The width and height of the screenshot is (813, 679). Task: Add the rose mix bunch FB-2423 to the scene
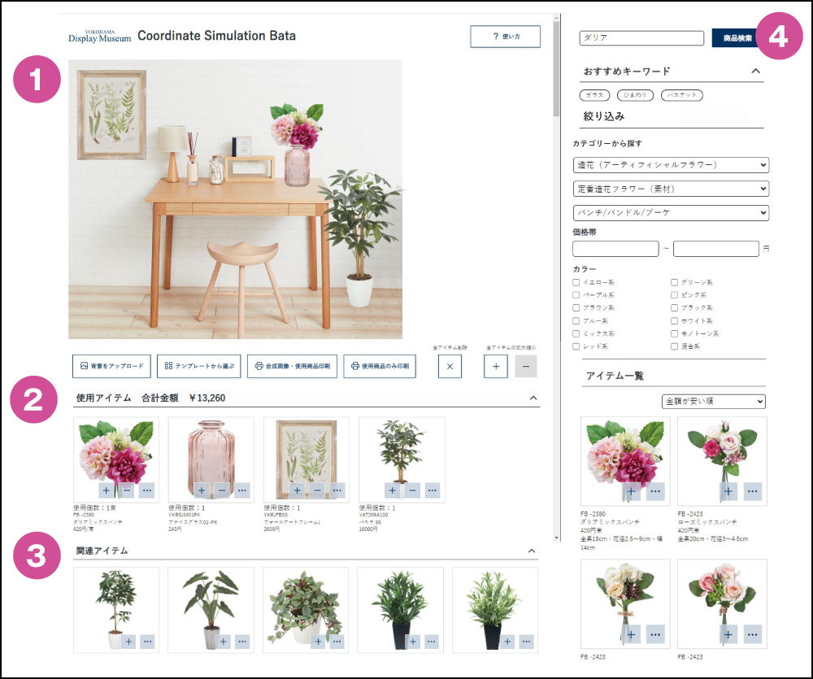tap(728, 491)
